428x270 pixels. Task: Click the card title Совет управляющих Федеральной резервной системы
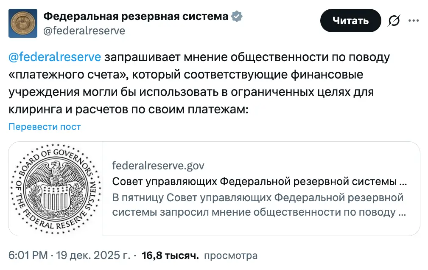(x=259, y=182)
